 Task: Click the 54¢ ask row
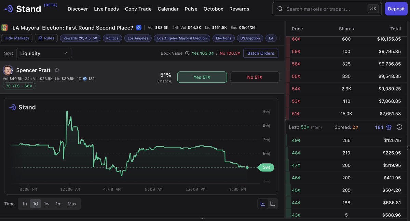click(346, 88)
